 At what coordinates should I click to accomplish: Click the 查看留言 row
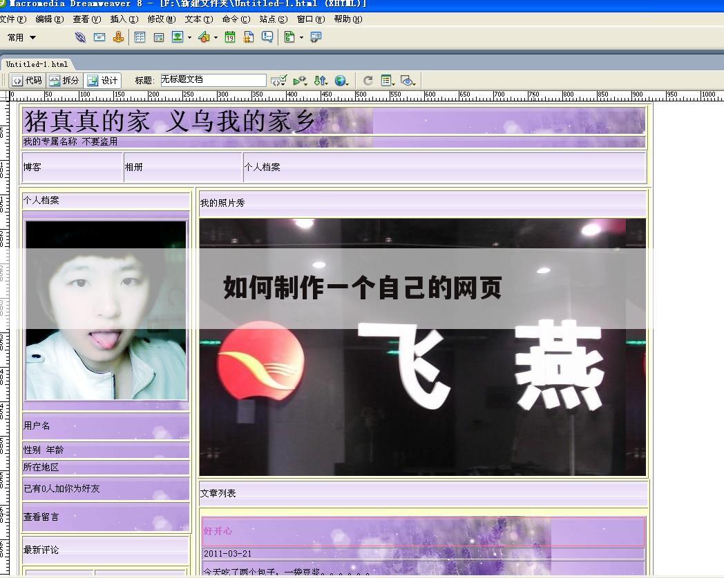[106, 517]
